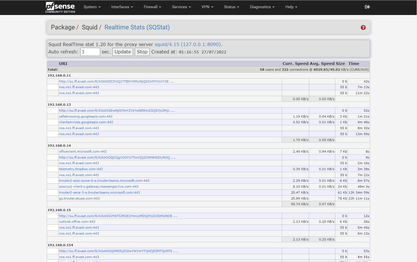Select the 192.168.0.13 host row
Screen dimensions: 417x262
[208, 105]
